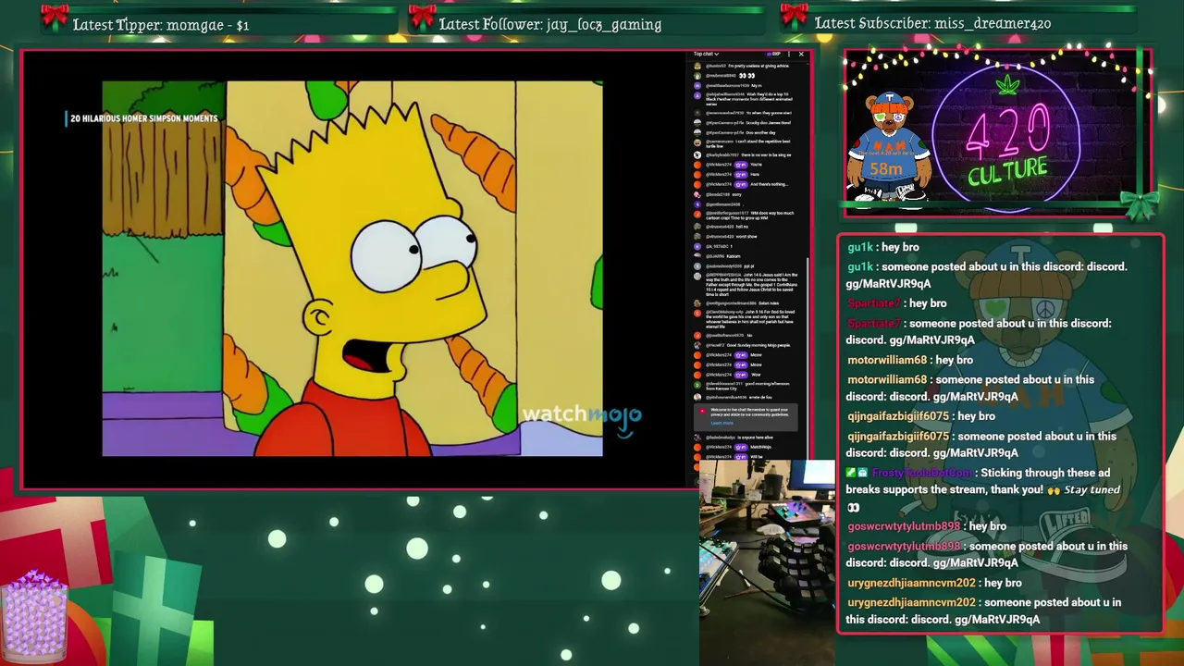
Task: Click 'arrete de fou' chat message
Action: tap(760, 398)
